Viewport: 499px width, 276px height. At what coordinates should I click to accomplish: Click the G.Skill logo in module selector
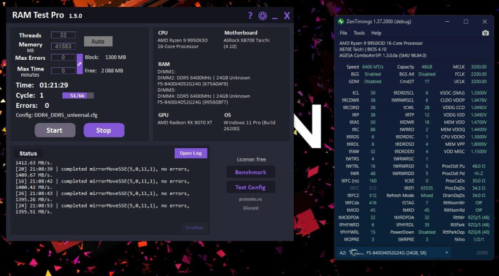(x=356, y=253)
